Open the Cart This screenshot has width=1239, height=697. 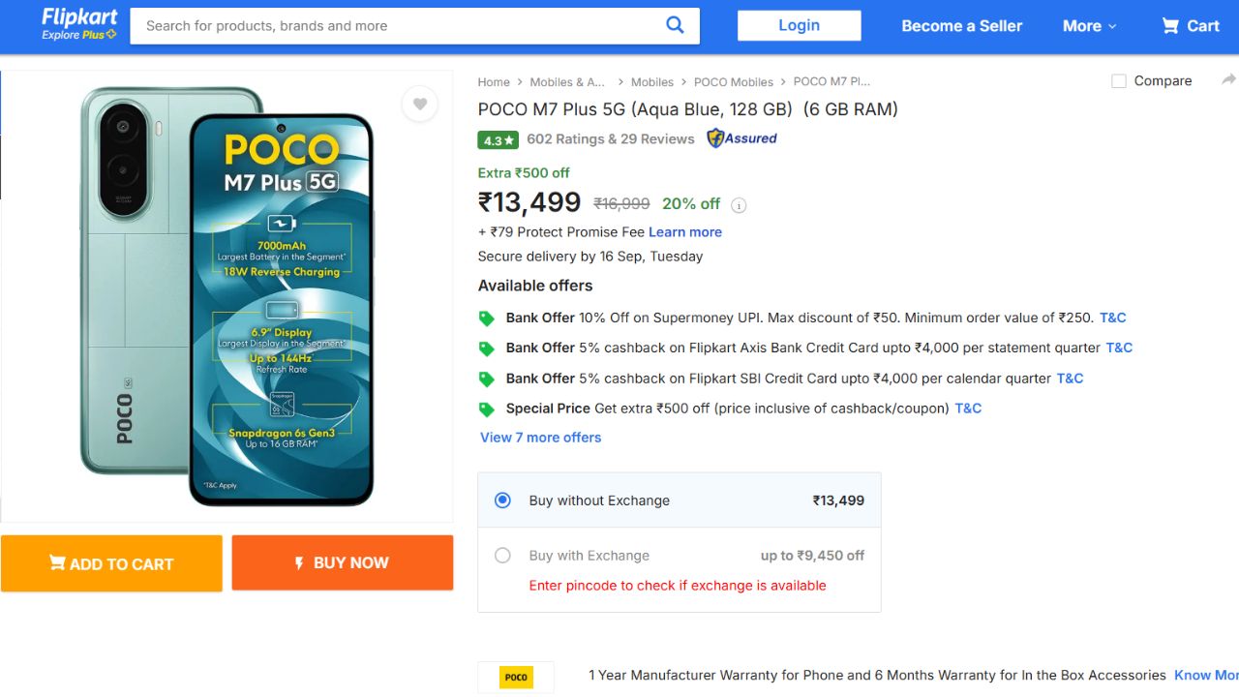(x=1191, y=26)
